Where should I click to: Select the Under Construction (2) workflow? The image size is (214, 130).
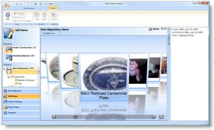tap(21, 50)
